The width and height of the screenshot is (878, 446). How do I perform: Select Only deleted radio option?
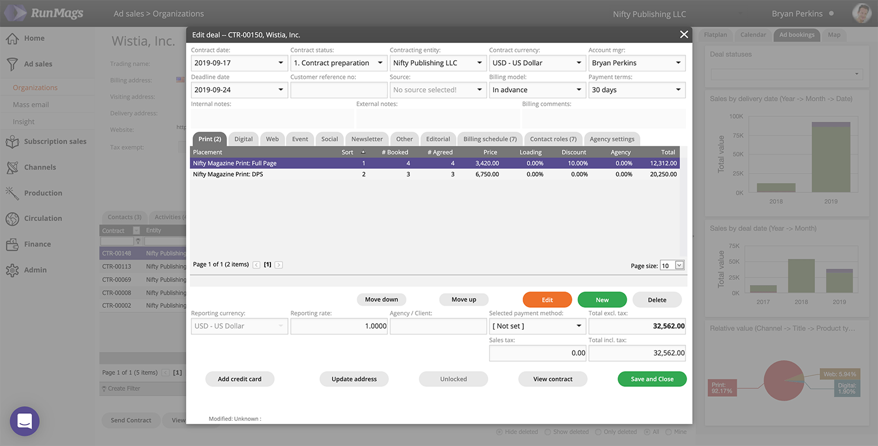click(x=598, y=432)
